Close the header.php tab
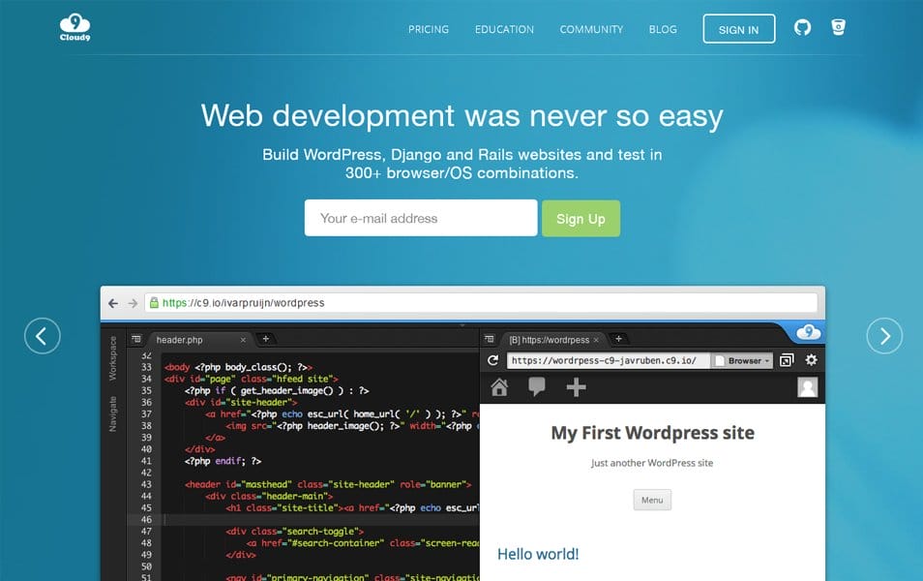 pos(242,340)
